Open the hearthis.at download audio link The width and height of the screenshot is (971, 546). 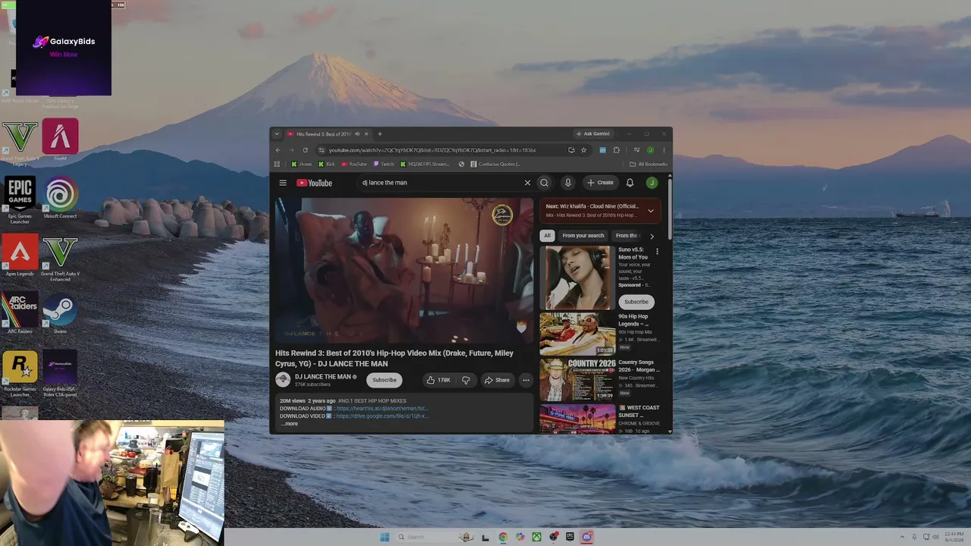382,409
